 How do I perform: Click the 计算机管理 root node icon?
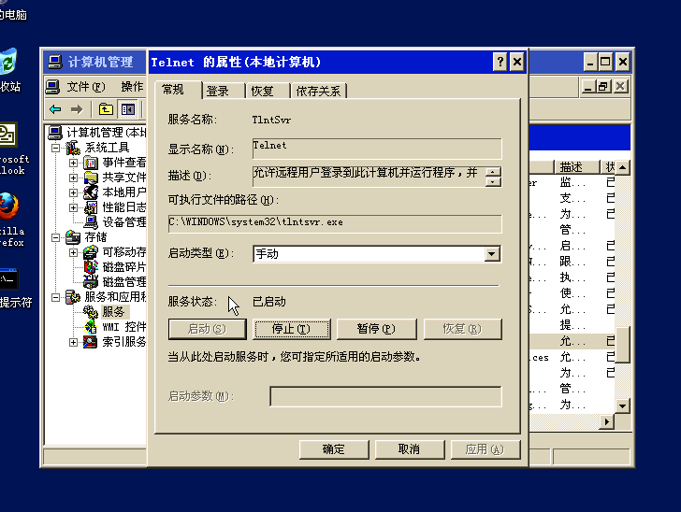point(55,133)
